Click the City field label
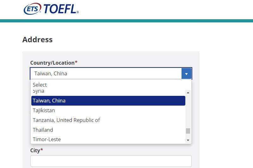Screen dimensions: 253x168 36,150
